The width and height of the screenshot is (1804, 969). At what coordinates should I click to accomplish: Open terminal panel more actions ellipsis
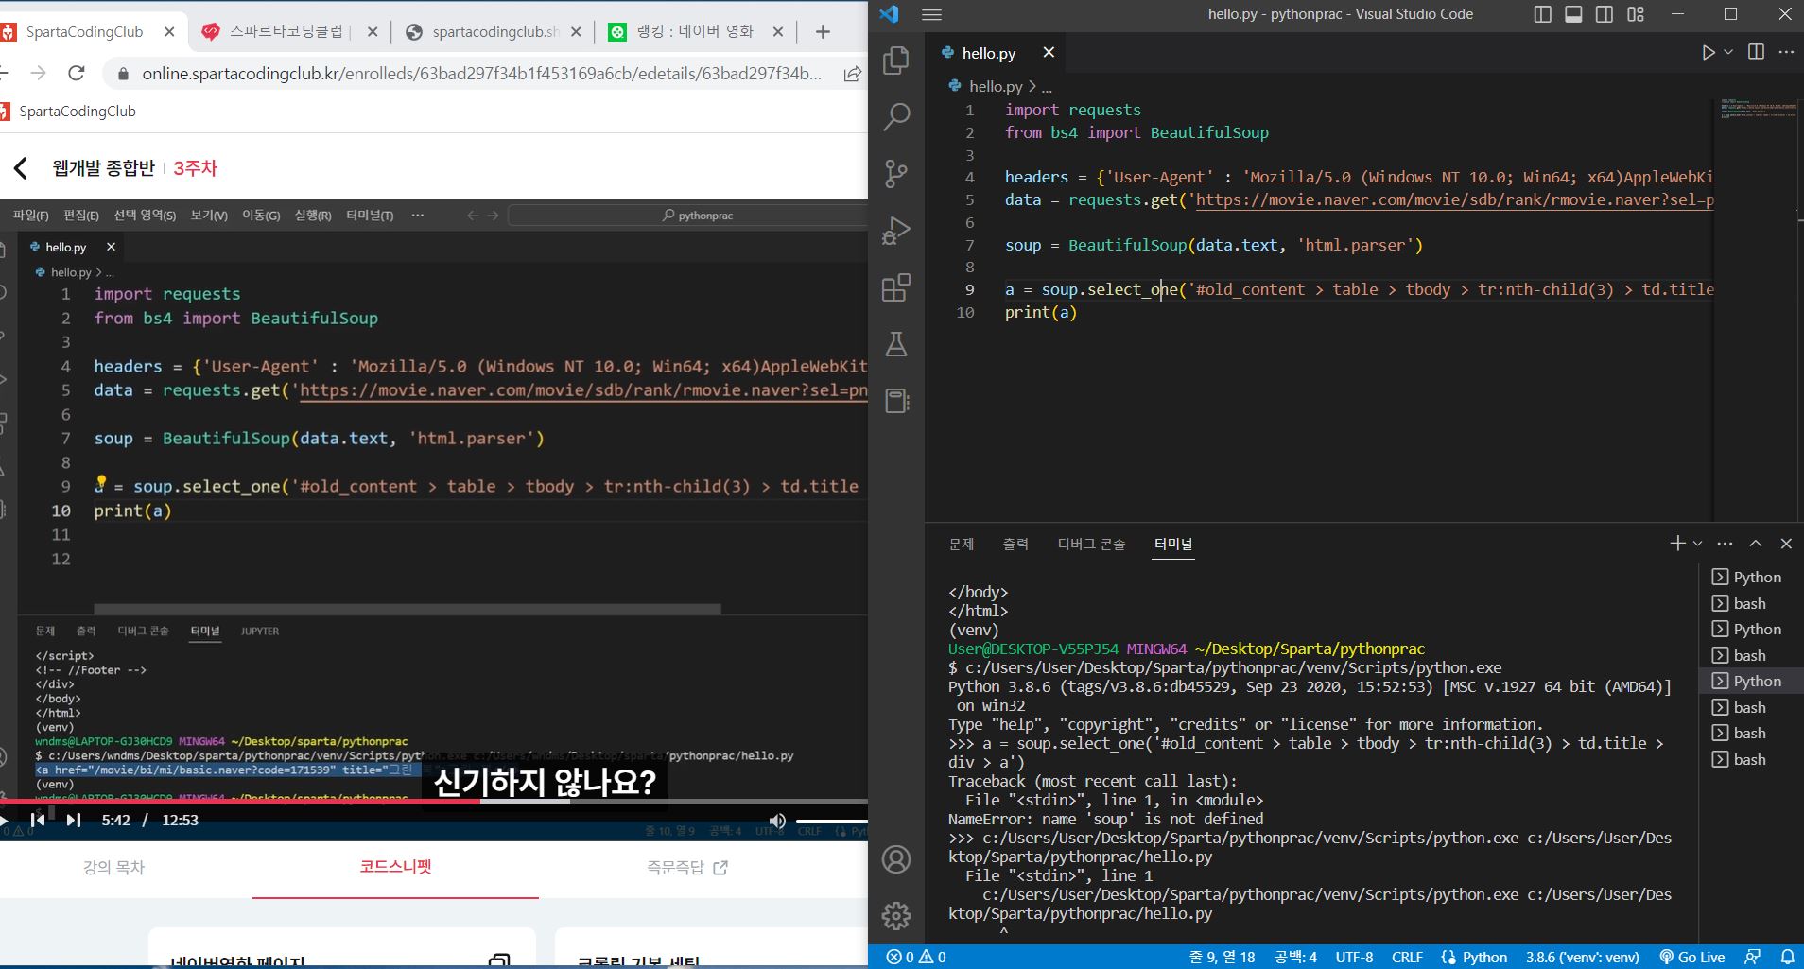click(1725, 543)
